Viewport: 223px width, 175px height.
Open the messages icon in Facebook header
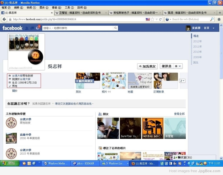coord(32,28)
